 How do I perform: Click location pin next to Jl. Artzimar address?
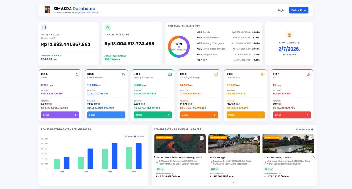click(265, 163)
